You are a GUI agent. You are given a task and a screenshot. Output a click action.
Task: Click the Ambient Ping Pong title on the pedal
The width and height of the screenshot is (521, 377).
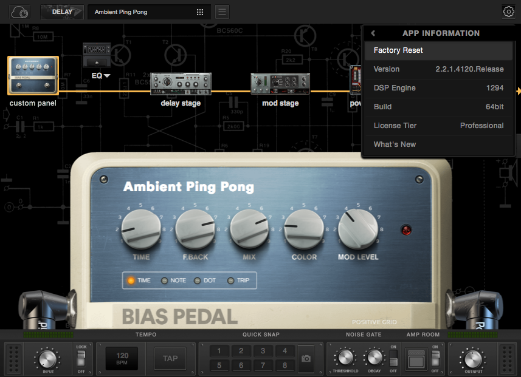[x=188, y=187]
